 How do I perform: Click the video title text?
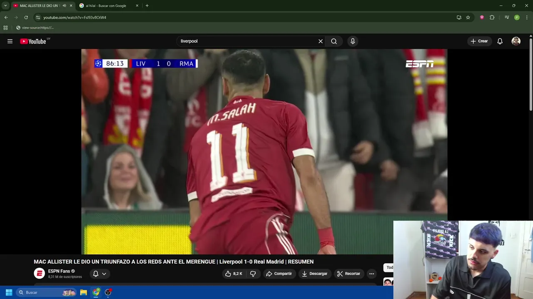174,262
